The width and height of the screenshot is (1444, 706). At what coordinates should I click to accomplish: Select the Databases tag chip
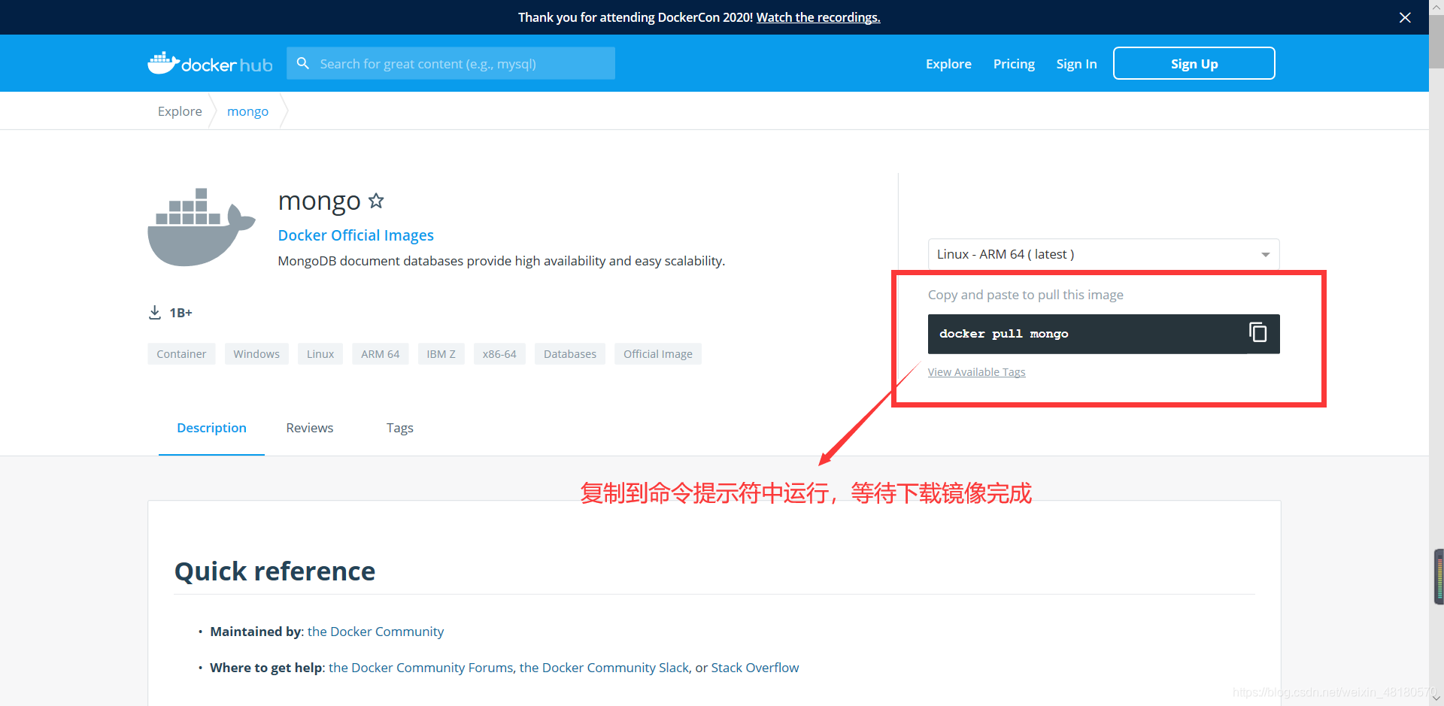point(570,354)
